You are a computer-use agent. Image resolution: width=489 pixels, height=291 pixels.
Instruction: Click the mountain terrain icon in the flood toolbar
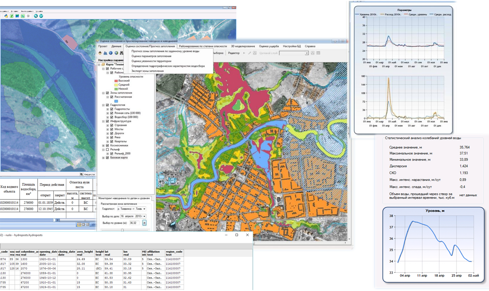(x=105, y=53)
